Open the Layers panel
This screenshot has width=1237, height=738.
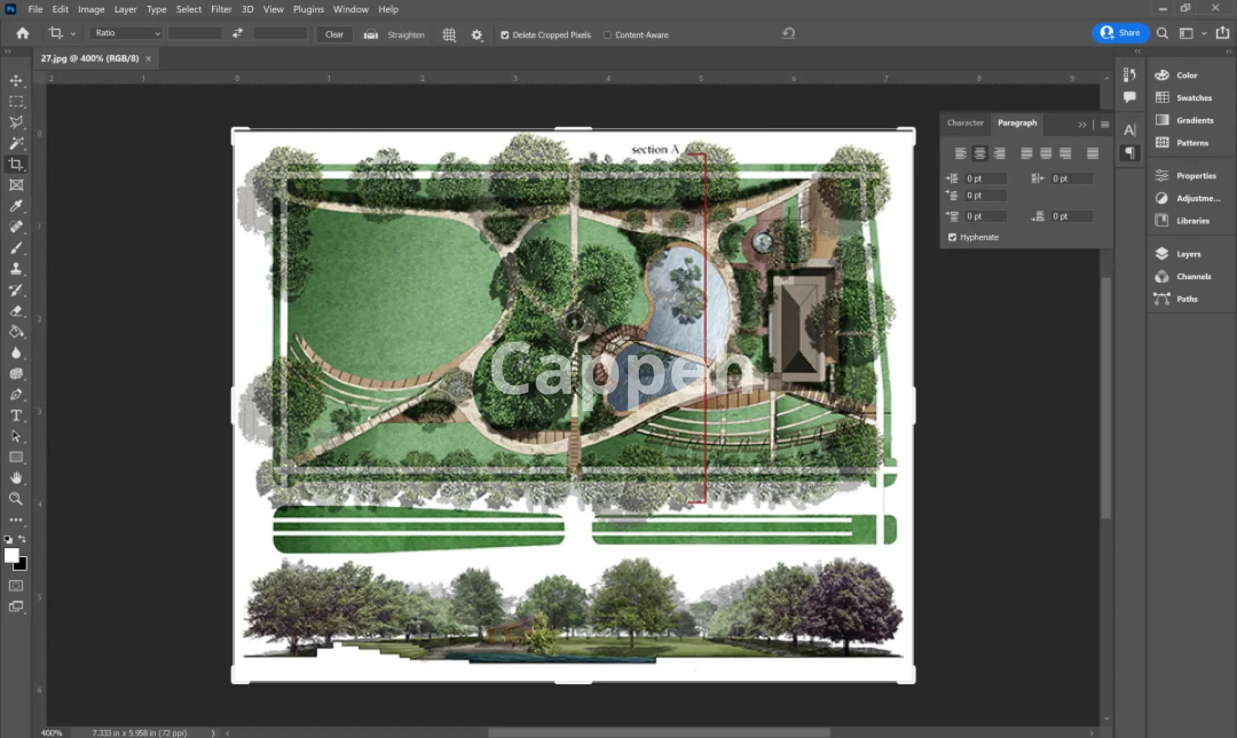pyautogui.click(x=1188, y=254)
